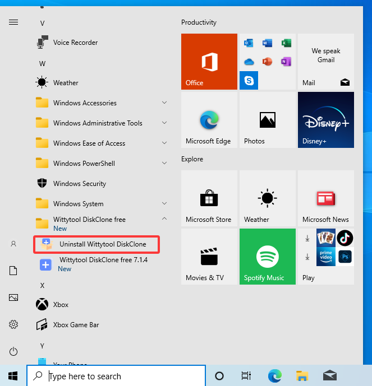Open Photoshop icon in the Play tile
This screenshot has width=372, height=386.
tap(345, 257)
